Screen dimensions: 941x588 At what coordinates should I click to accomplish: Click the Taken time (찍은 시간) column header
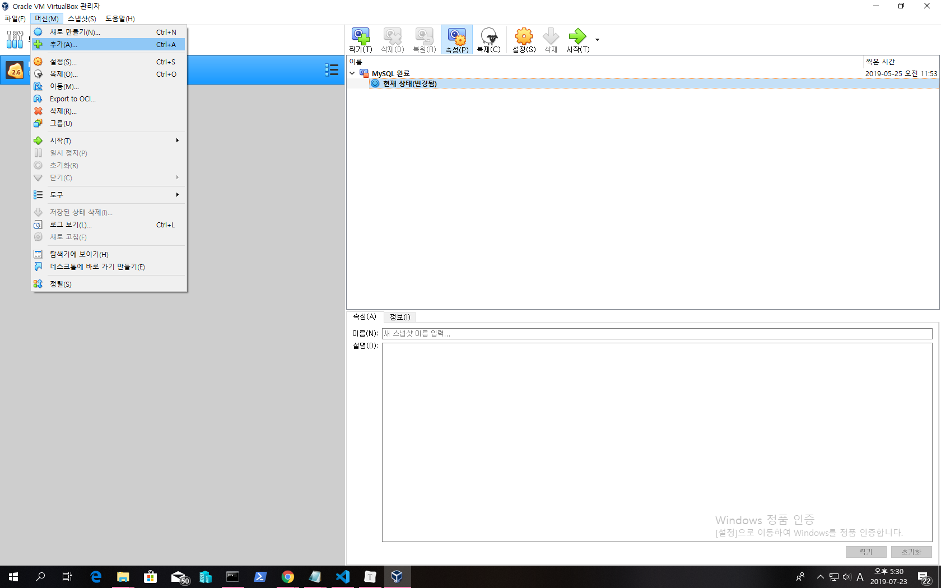(x=901, y=62)
